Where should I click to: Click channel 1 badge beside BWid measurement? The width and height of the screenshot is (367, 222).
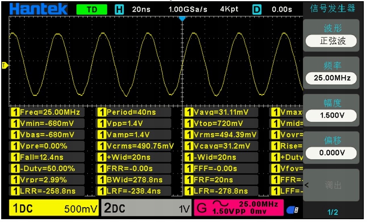tap(101, 180)
